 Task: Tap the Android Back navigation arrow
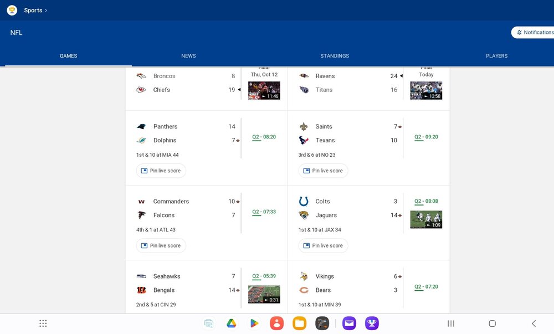click(534, 323)
